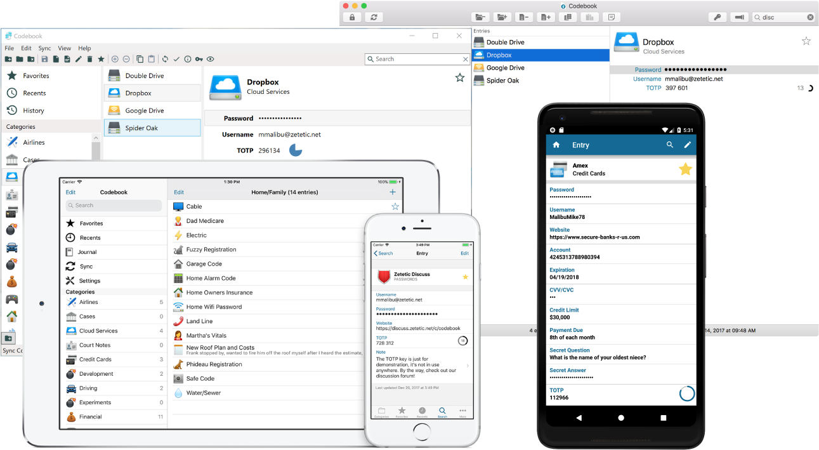Clear the Mac search field with X button
The image size is (819, 450).
click(810, 17)
